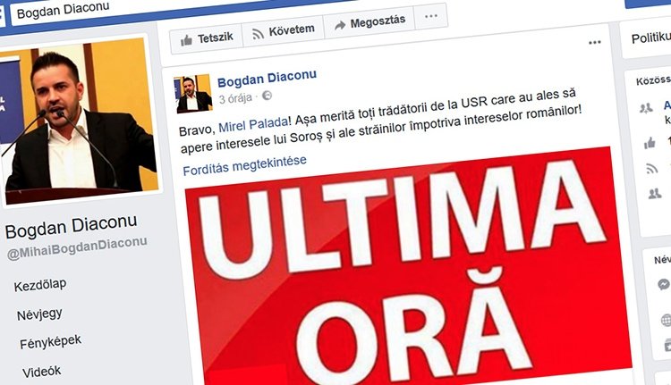The image size is (671, 385).
Task: Click the people icon under Közösség
Action: pyautogui.click(x=646, y=109)
